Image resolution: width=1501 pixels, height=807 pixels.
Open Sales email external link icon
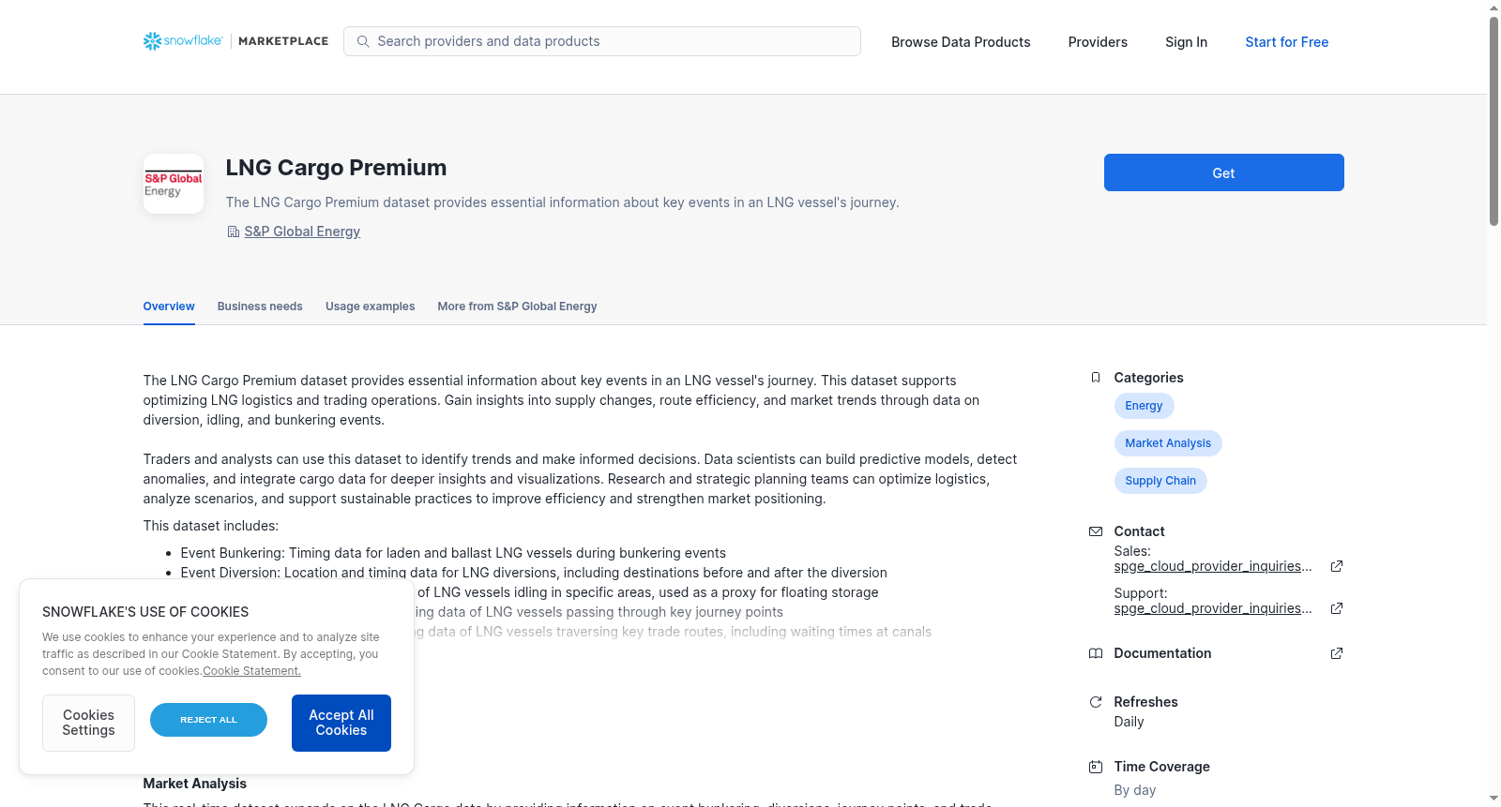click(1337, 566)
